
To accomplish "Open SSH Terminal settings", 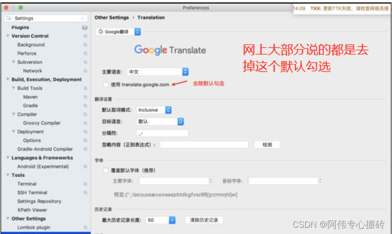I will [32, 193].
